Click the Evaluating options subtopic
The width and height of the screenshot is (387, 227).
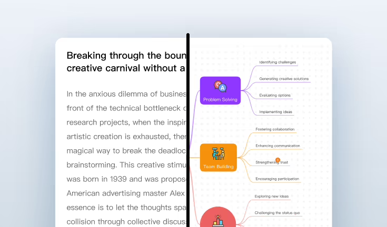pyautogui.click(x=274, y=95)
